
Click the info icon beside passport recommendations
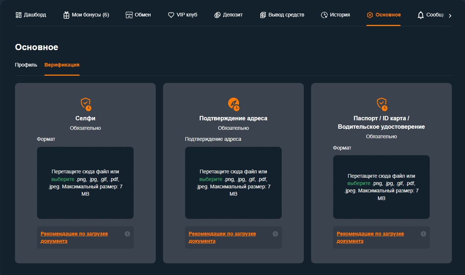(423, 233)
